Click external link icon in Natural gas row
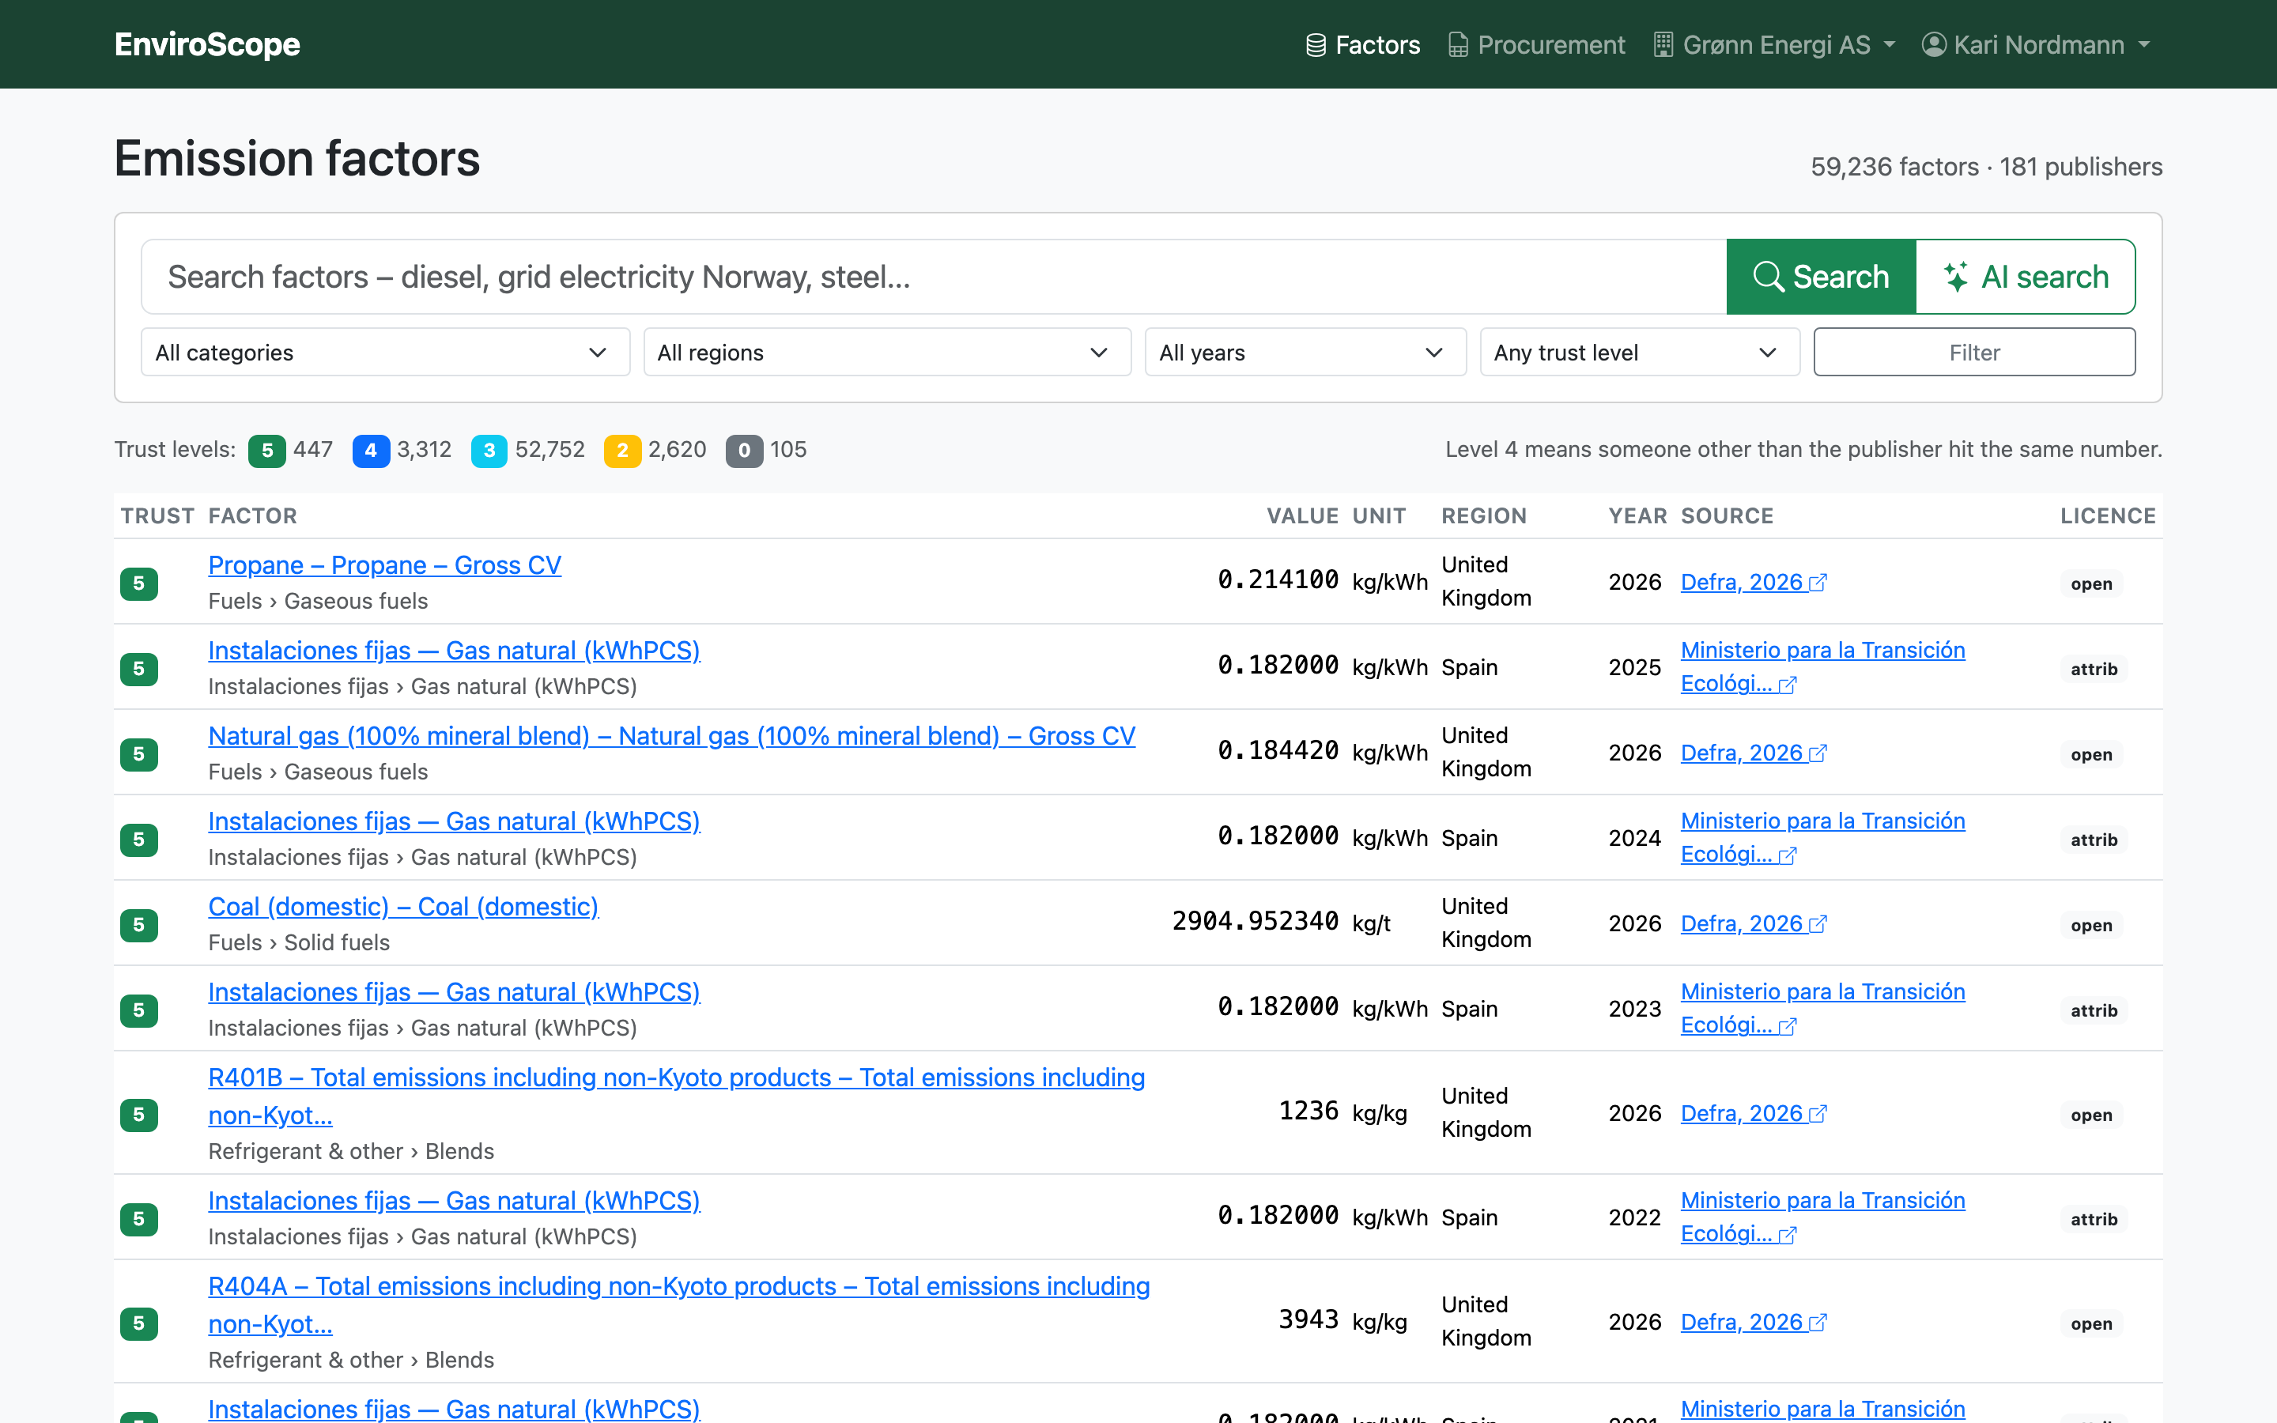The height and width of the screenshot is (1423, 2277). 1818,754
